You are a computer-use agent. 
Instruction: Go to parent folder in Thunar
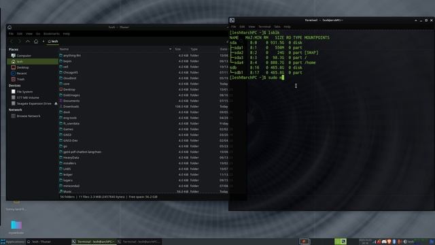coord(28,41)
